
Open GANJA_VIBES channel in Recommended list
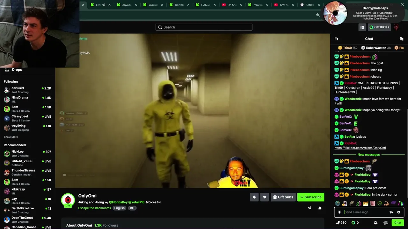(27, 163)
